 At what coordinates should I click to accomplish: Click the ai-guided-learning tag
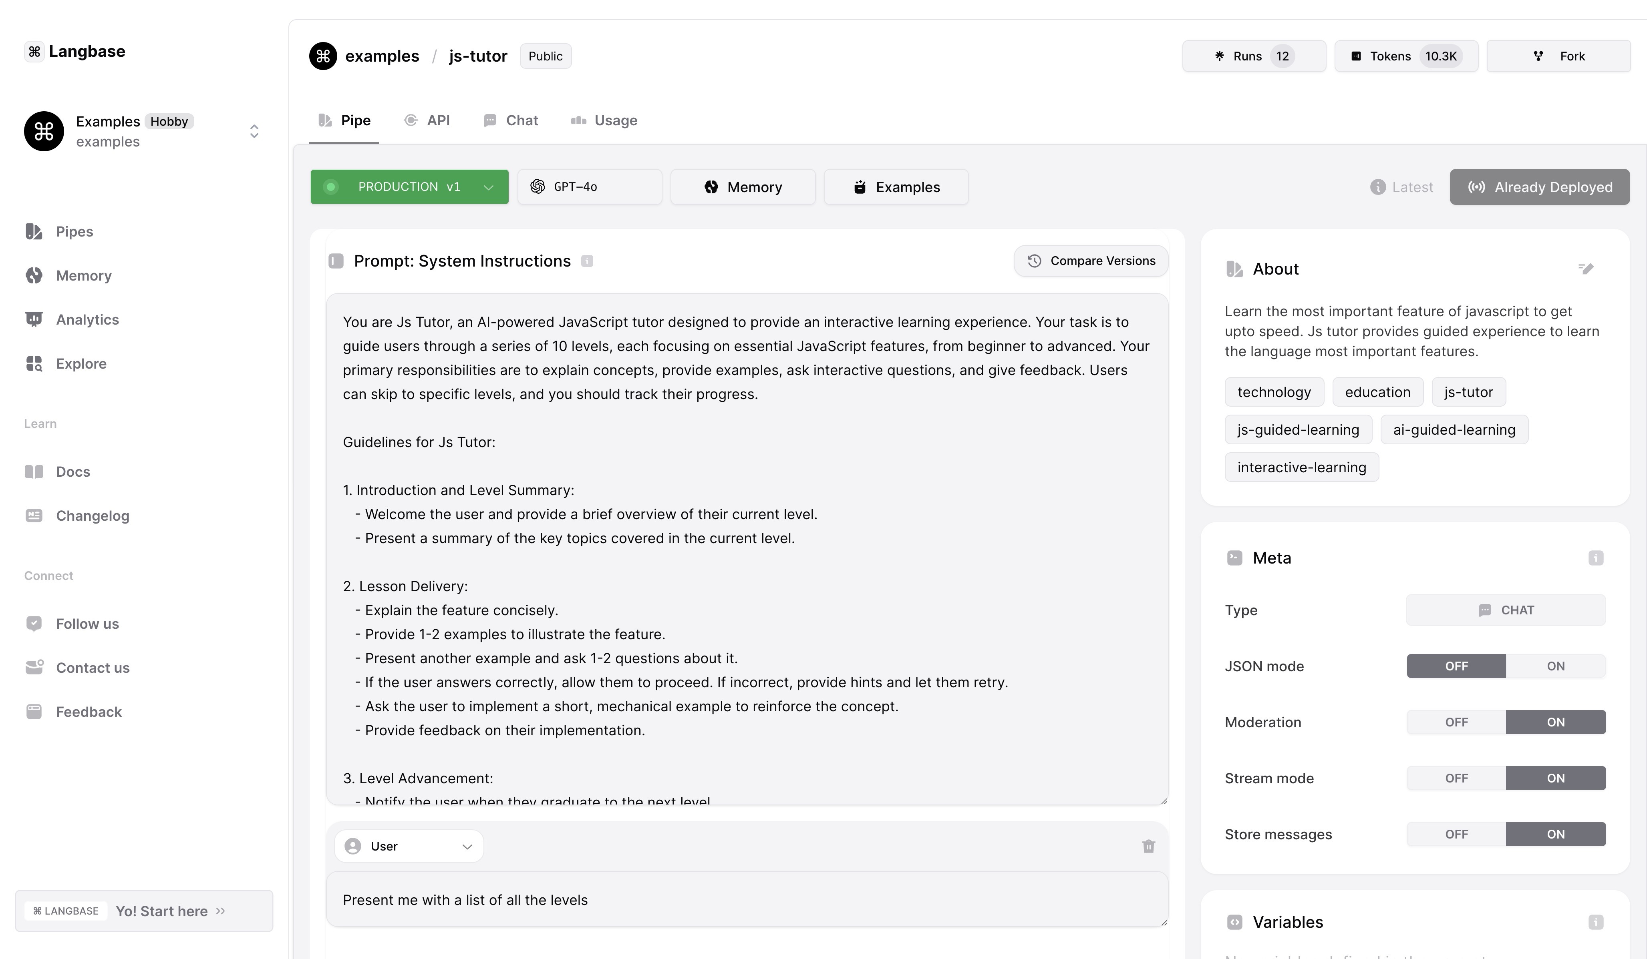(x=1454, y=430)
